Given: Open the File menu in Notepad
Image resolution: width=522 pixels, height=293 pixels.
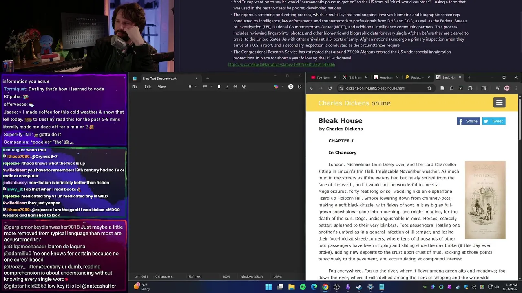Looking at the screenshot, I should (135, 87).
